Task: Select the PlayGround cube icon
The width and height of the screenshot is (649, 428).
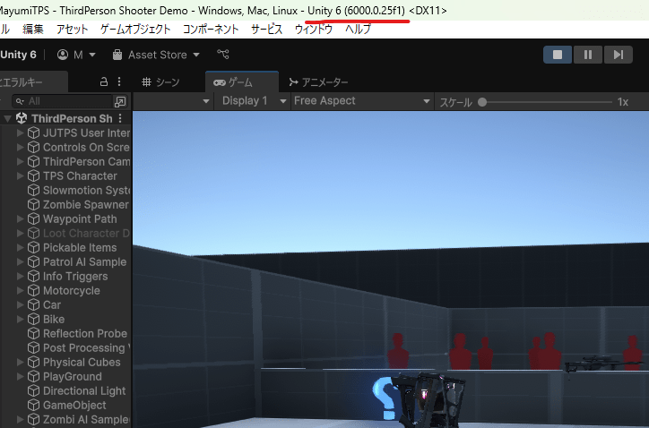Action: (33, 376)
